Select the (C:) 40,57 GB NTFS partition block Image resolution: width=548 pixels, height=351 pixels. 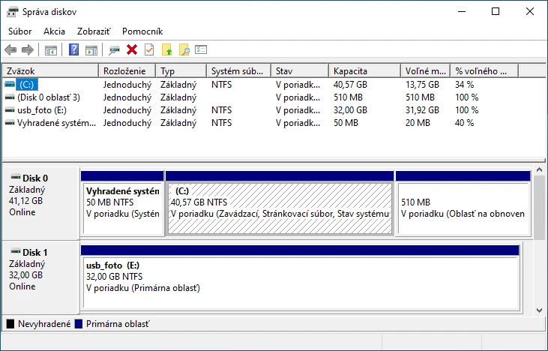[280, 203]
